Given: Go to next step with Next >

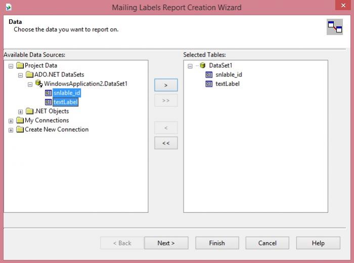Looking at the screenshot, I should tap(166, 243).
